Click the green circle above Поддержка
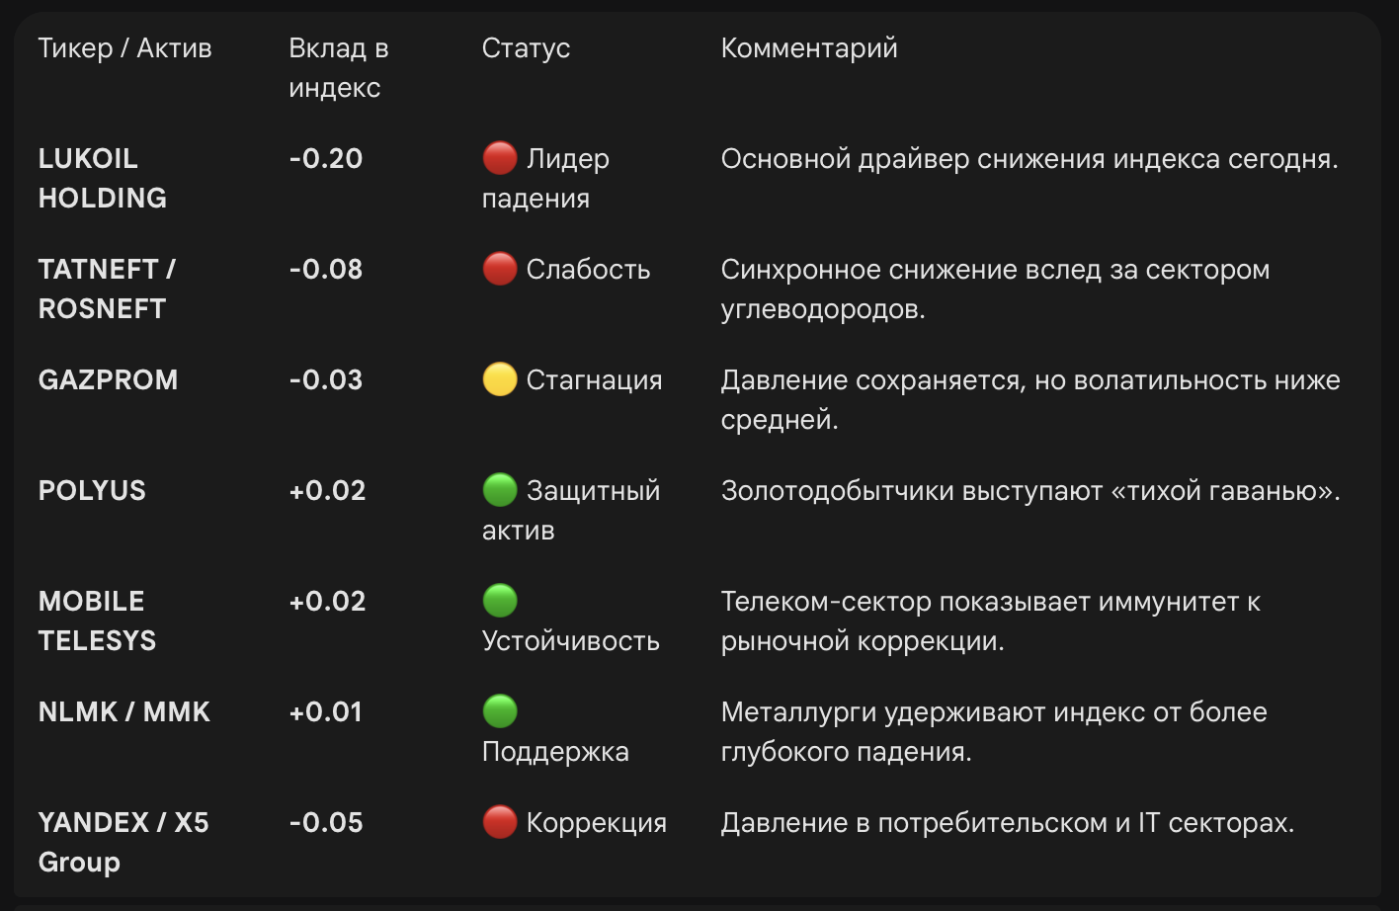This screenshot has height=911, width=1399. pos(499,711)
